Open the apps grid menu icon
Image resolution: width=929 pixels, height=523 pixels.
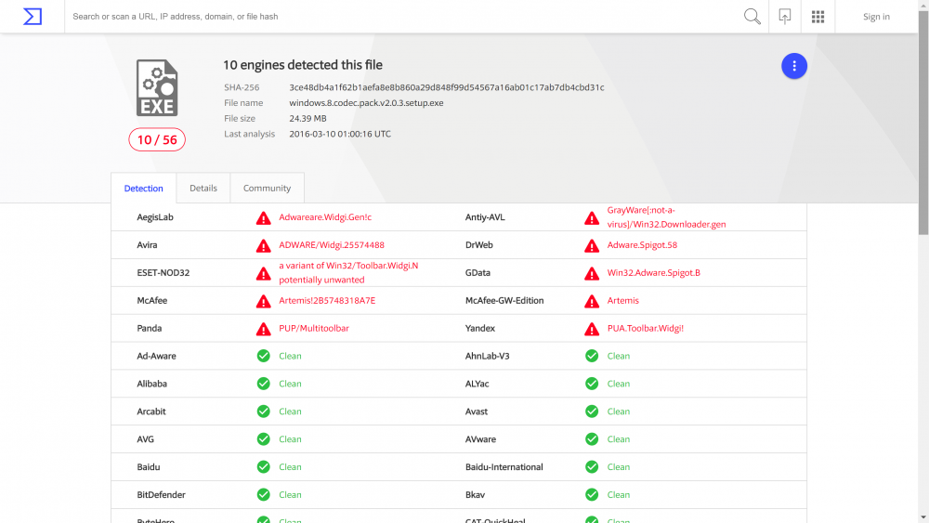coord(818,17)
